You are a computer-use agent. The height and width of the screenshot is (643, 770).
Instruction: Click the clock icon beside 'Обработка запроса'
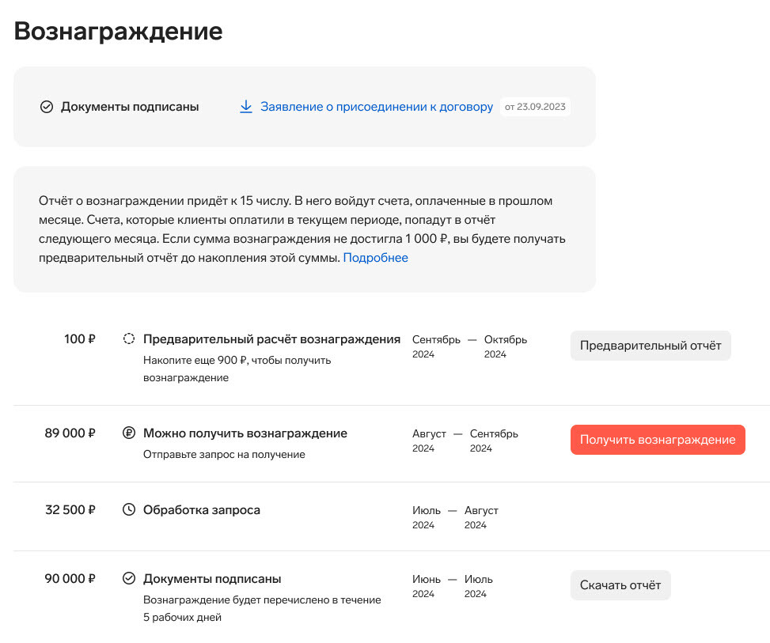[129, 510]
